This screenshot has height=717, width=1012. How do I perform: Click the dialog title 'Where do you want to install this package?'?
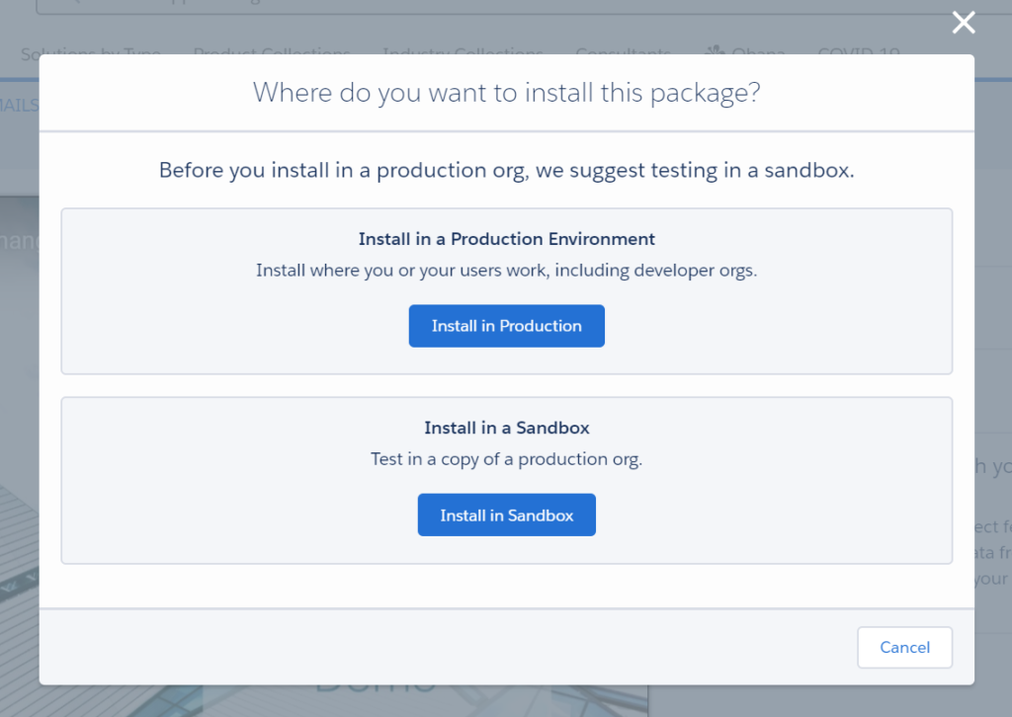click(507, 92)
